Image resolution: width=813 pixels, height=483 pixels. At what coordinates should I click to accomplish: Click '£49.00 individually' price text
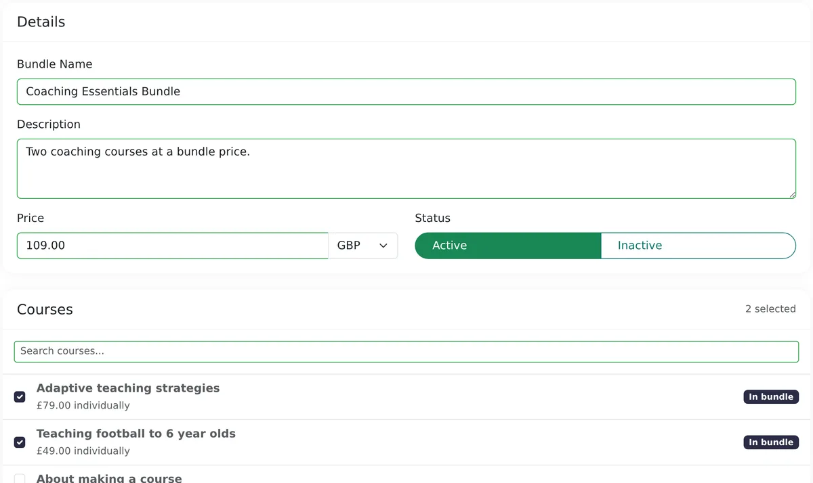tap(83, 451)
